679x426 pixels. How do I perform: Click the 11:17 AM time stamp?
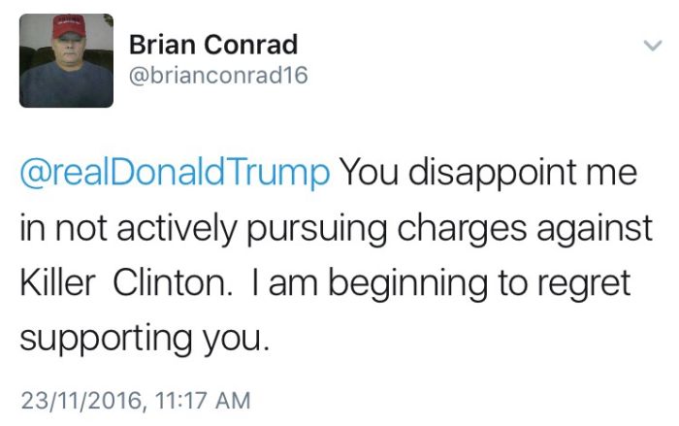point(197,399)
